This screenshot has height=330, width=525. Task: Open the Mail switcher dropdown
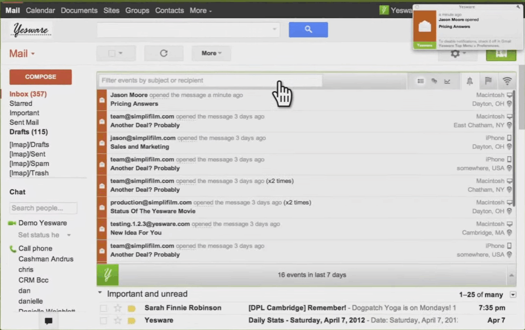point(22,53)
